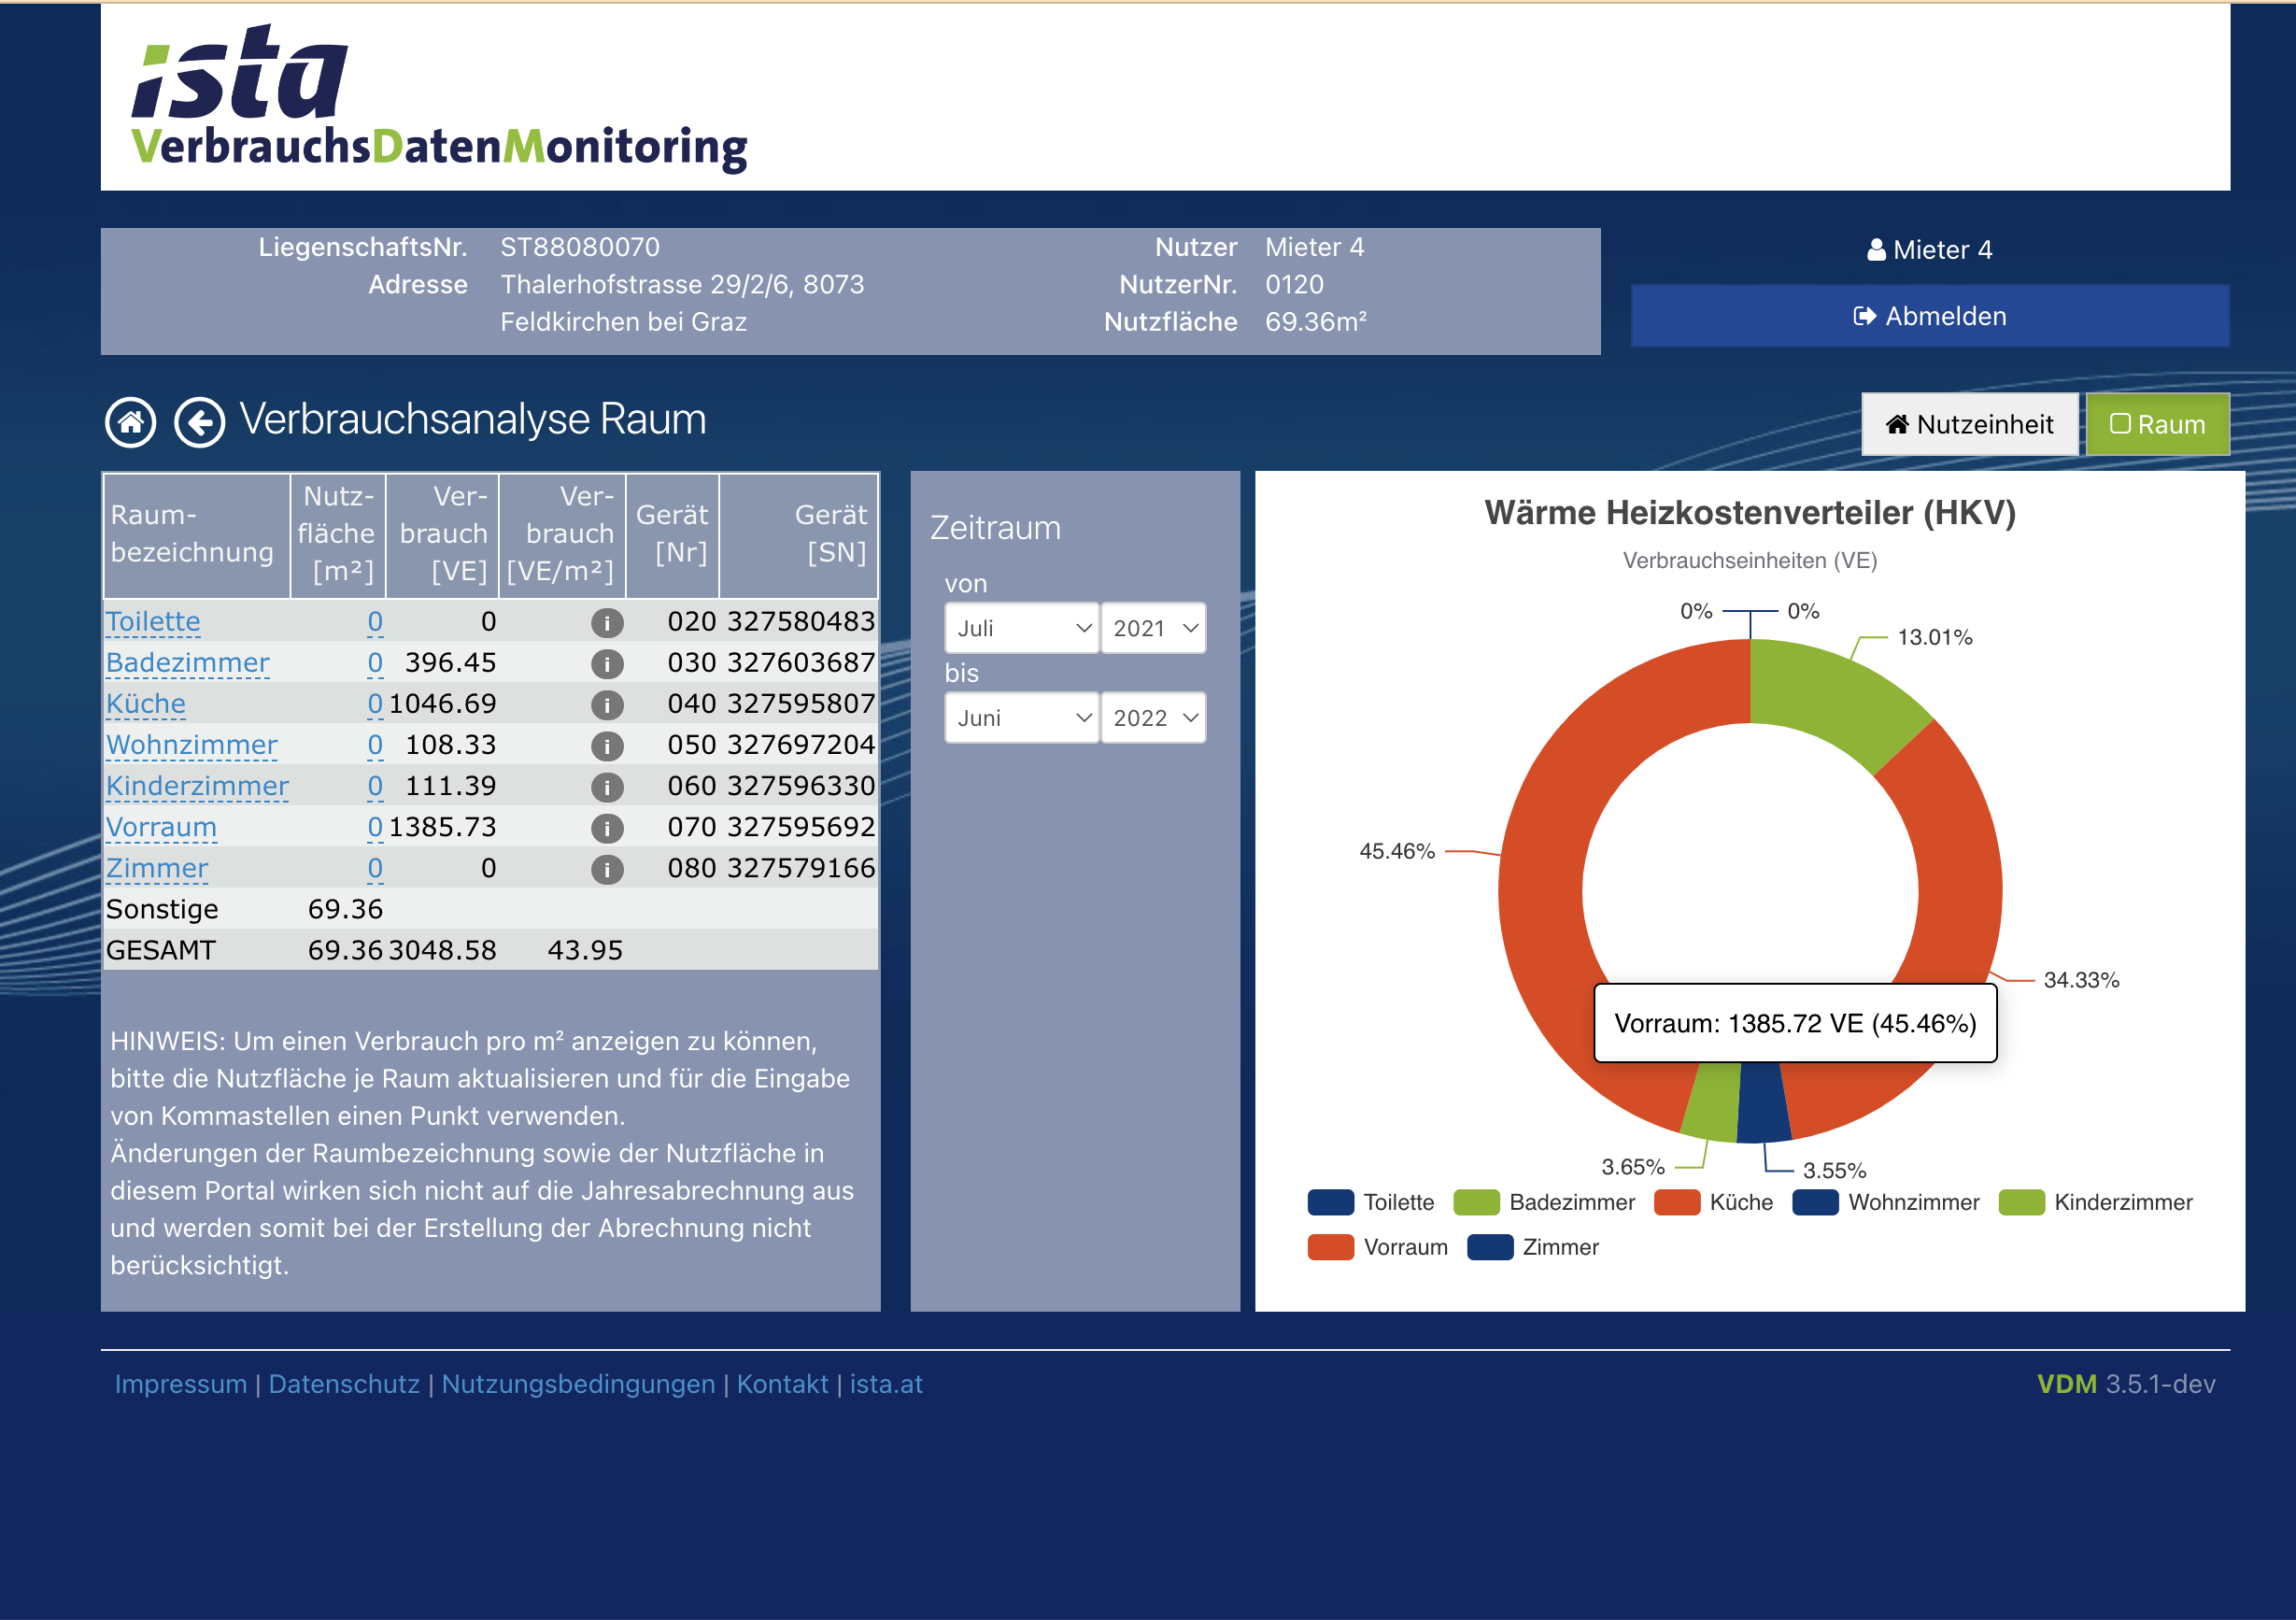Click the back arrow navigation icon
The image size is (2296, 1620).
[x=199, y=422]
